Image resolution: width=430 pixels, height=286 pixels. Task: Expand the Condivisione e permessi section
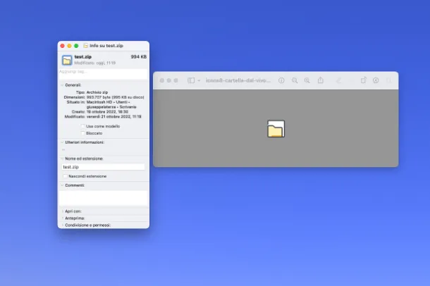63,225
